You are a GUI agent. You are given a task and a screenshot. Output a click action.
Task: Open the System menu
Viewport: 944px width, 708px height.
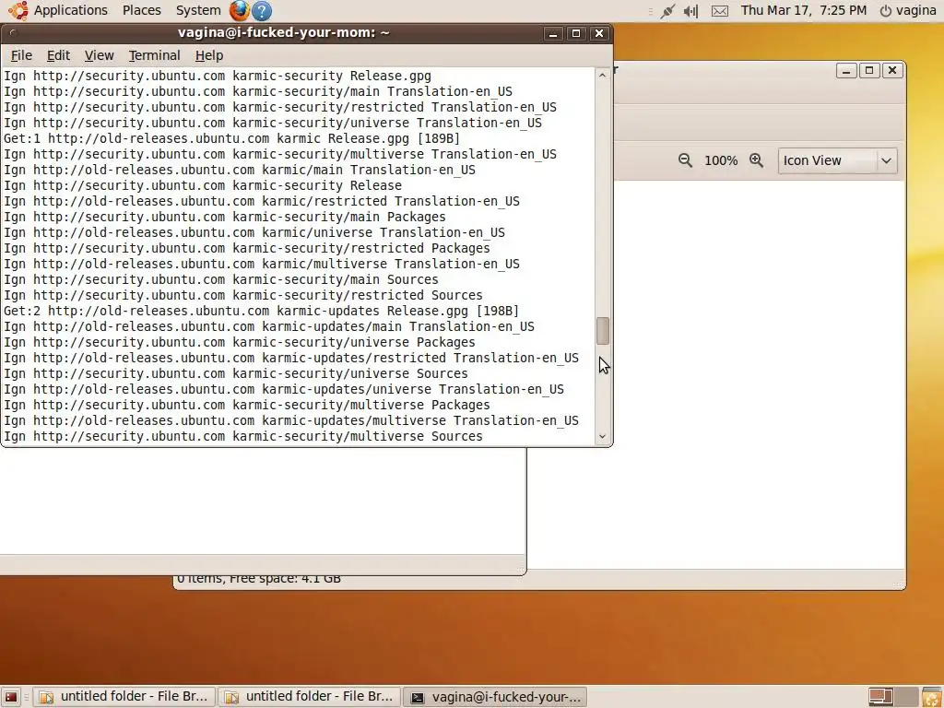point(198,10)
